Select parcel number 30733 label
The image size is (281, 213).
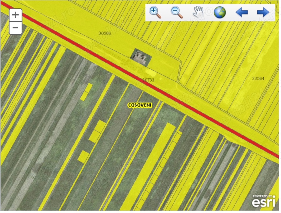click(148, 80)
